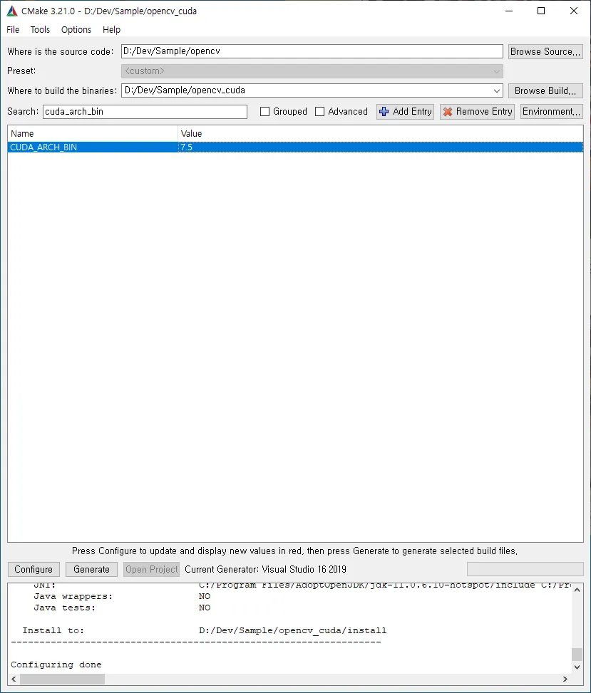Click the Configure button
Image resolution: width=591 pixels, height=693 pixels.
click(x=34, y=569)
